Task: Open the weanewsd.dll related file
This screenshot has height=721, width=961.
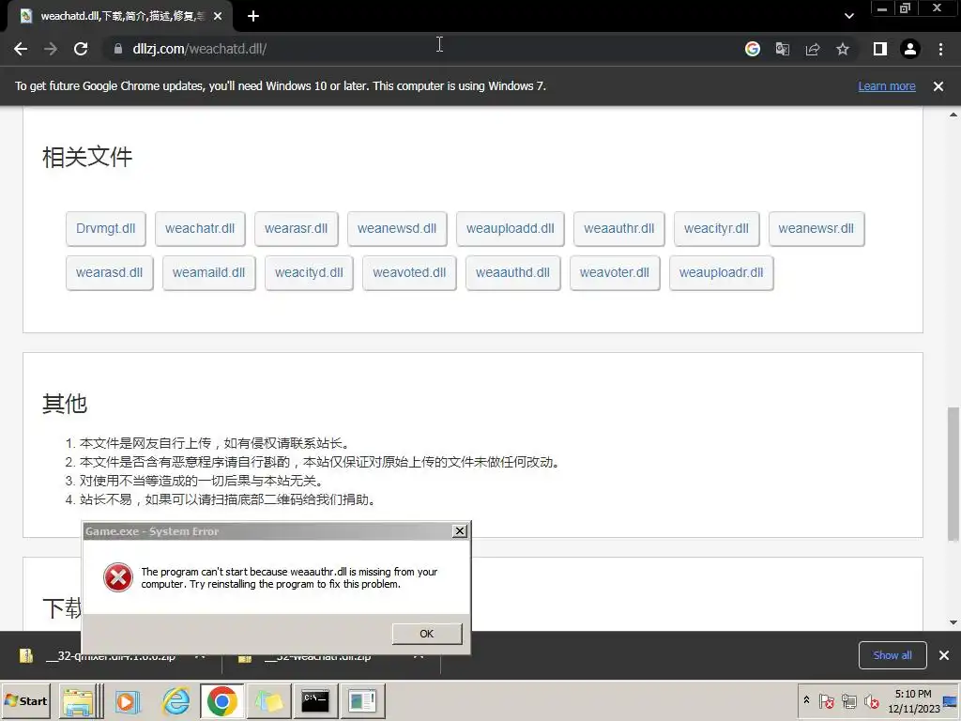Action: (397, 229)
